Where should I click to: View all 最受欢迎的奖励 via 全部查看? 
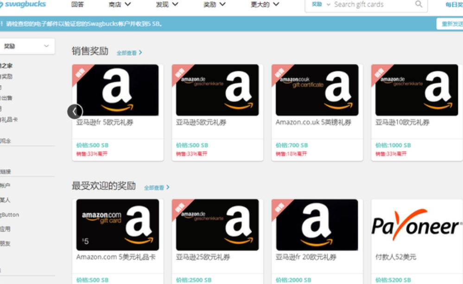[157, 188]
